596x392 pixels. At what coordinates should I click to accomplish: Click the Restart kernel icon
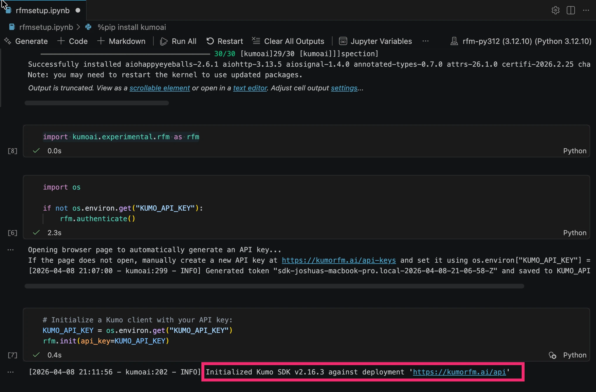[x=210, y=41]
